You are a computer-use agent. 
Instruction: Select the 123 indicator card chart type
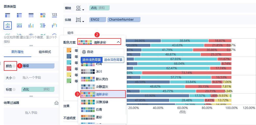click(54, 15)
